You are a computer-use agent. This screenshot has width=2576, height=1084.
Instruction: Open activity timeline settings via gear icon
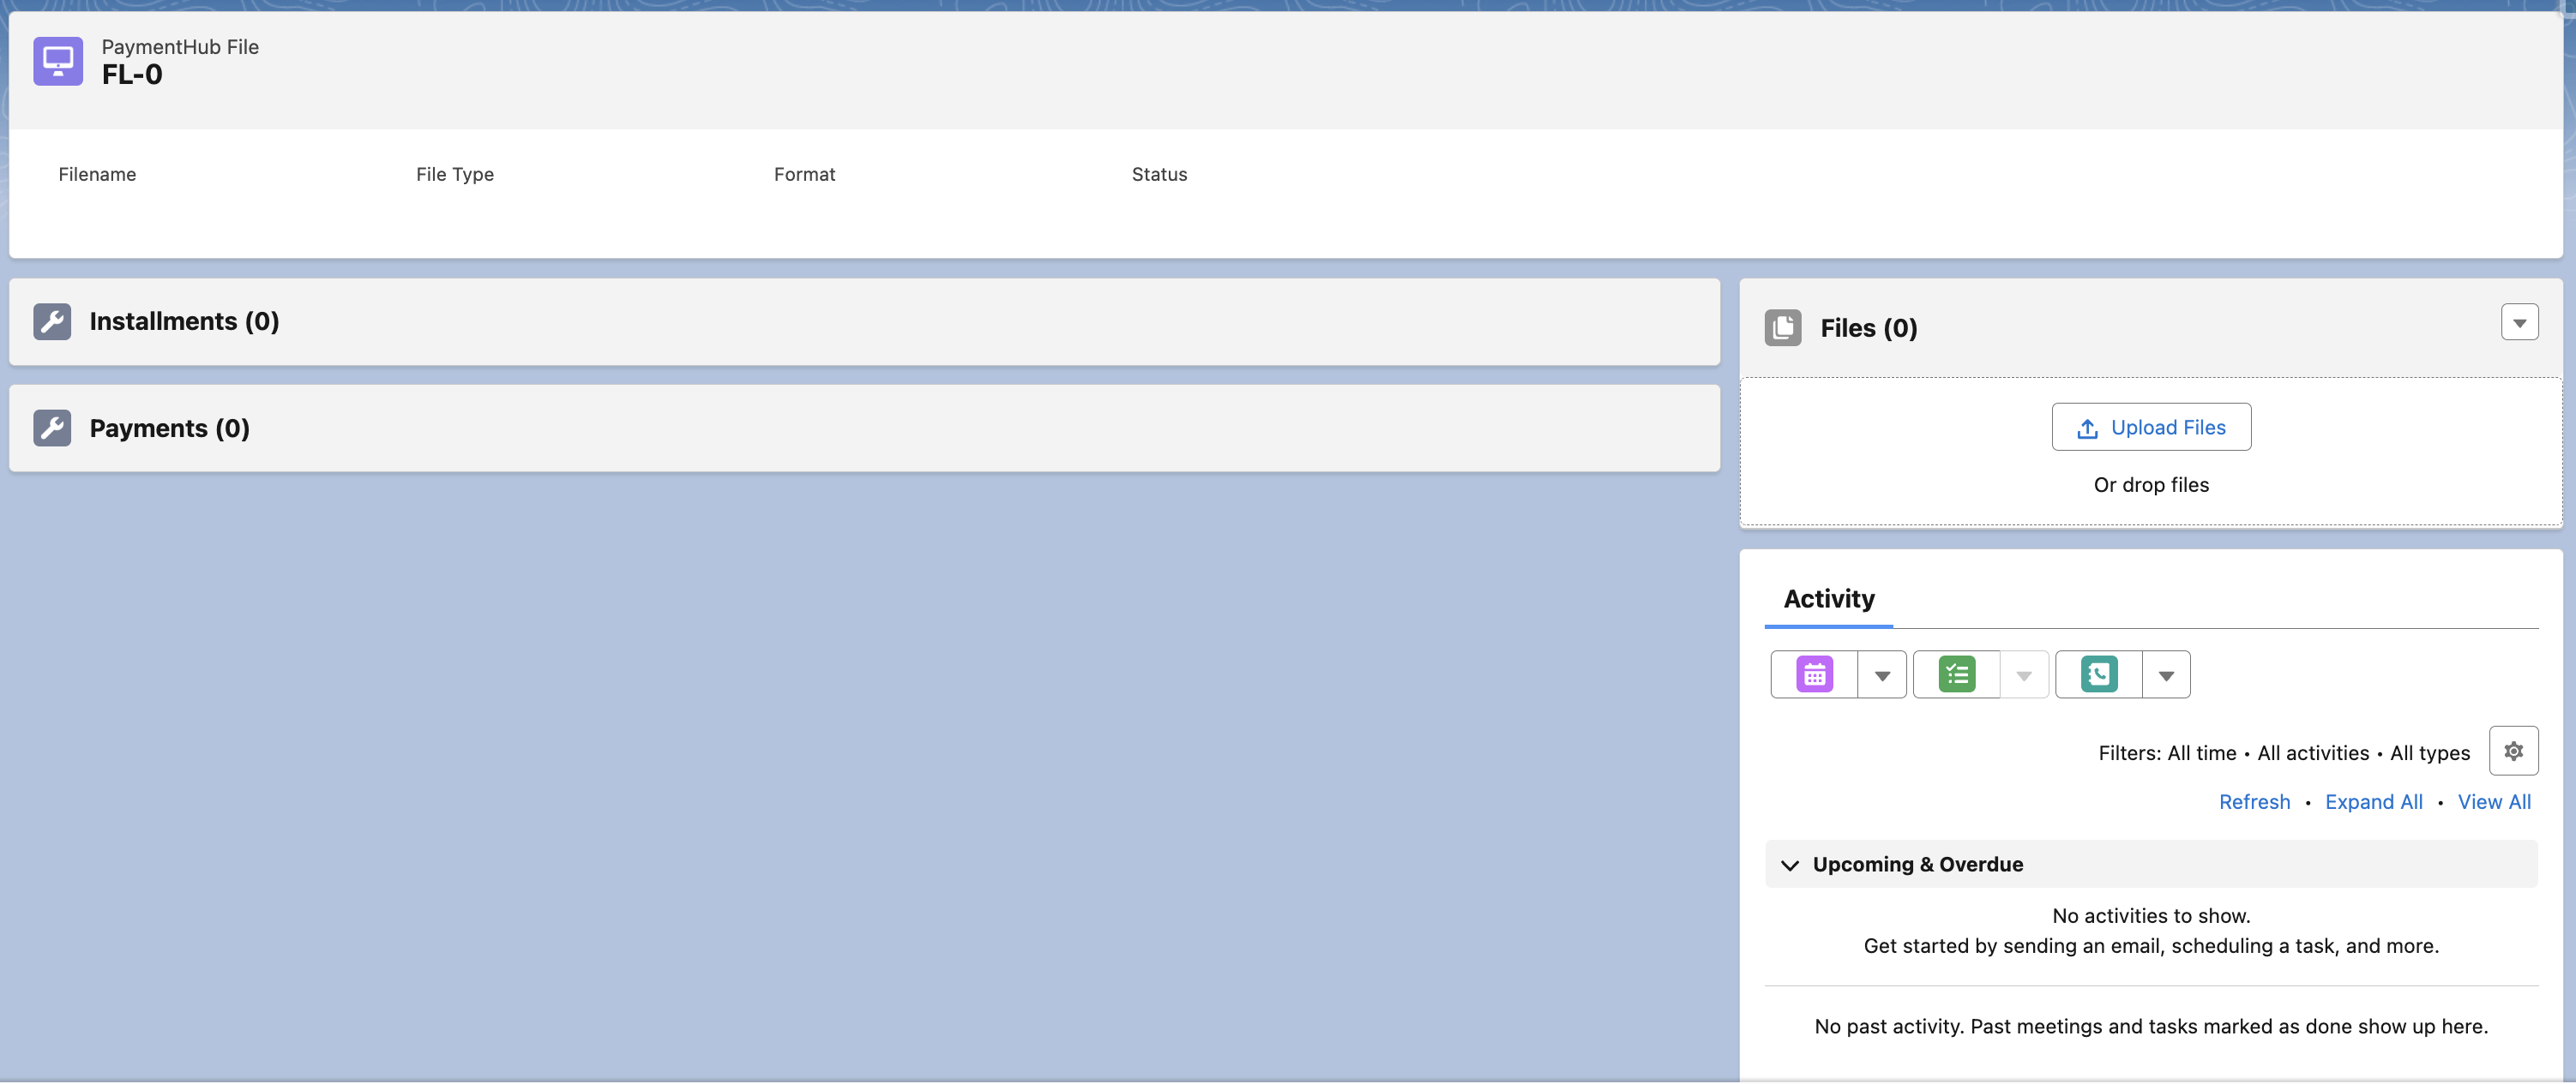click(x=2514, y=751)
